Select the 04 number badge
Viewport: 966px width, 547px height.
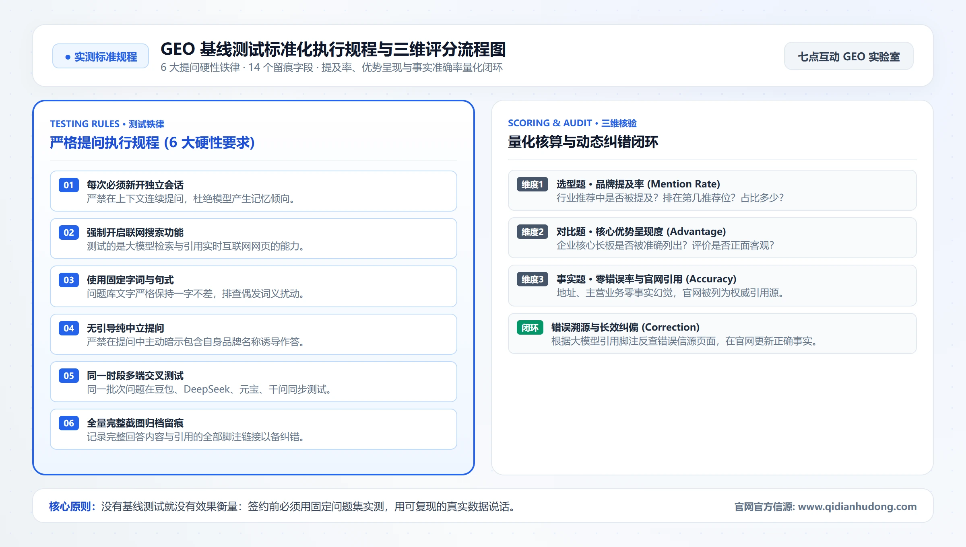click(68, 328)
